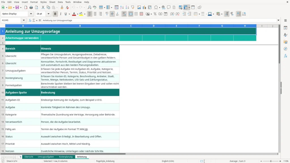Image resolution: width=290 pixels, height=163 pixels.
Task: Click Add Decimal Place icon
Action: click(172, 14)
